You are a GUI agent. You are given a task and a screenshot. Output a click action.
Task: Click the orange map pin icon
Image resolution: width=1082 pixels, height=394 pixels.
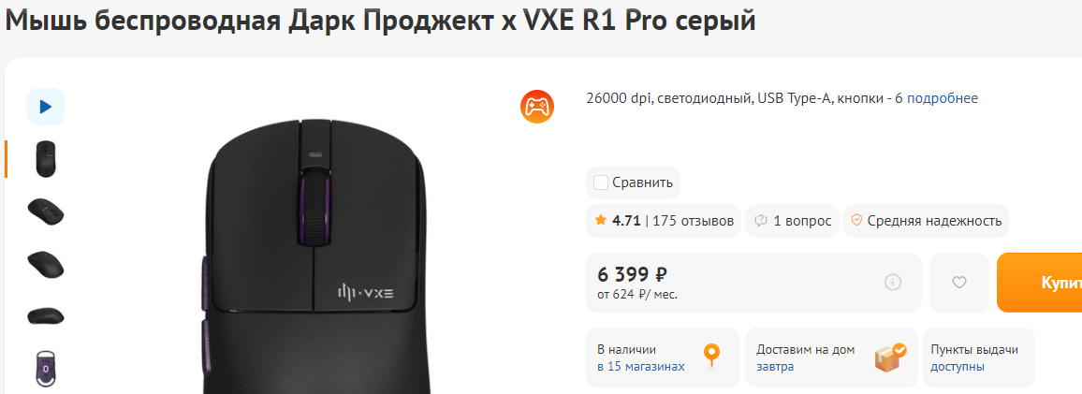pyautogui.click(x=712, y=355)
